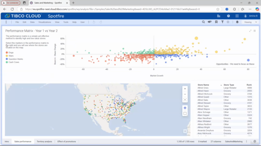Click the gear icon in toolbar
This screenshot has height=146, width=261.
228,22
